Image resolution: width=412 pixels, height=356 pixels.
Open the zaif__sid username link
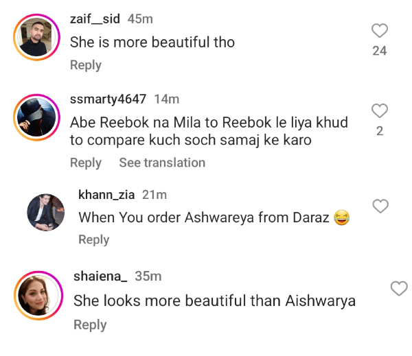(x=95, y=20)
